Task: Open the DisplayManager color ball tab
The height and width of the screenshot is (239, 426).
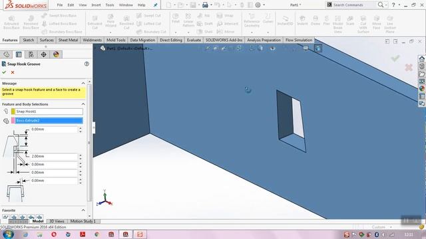Action: pyautogui.click(x=56, y=54)
